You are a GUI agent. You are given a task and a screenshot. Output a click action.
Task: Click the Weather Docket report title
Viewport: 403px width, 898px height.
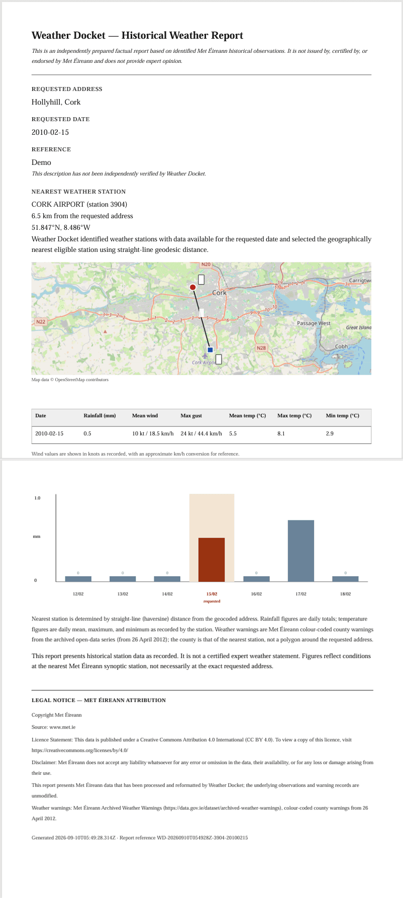[x=137, y=35]
